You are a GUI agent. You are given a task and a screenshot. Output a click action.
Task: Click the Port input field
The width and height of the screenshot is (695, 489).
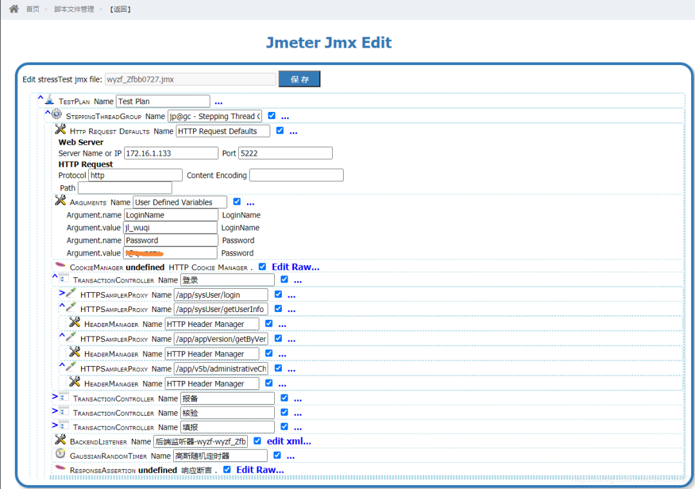(x=286, y=153)
